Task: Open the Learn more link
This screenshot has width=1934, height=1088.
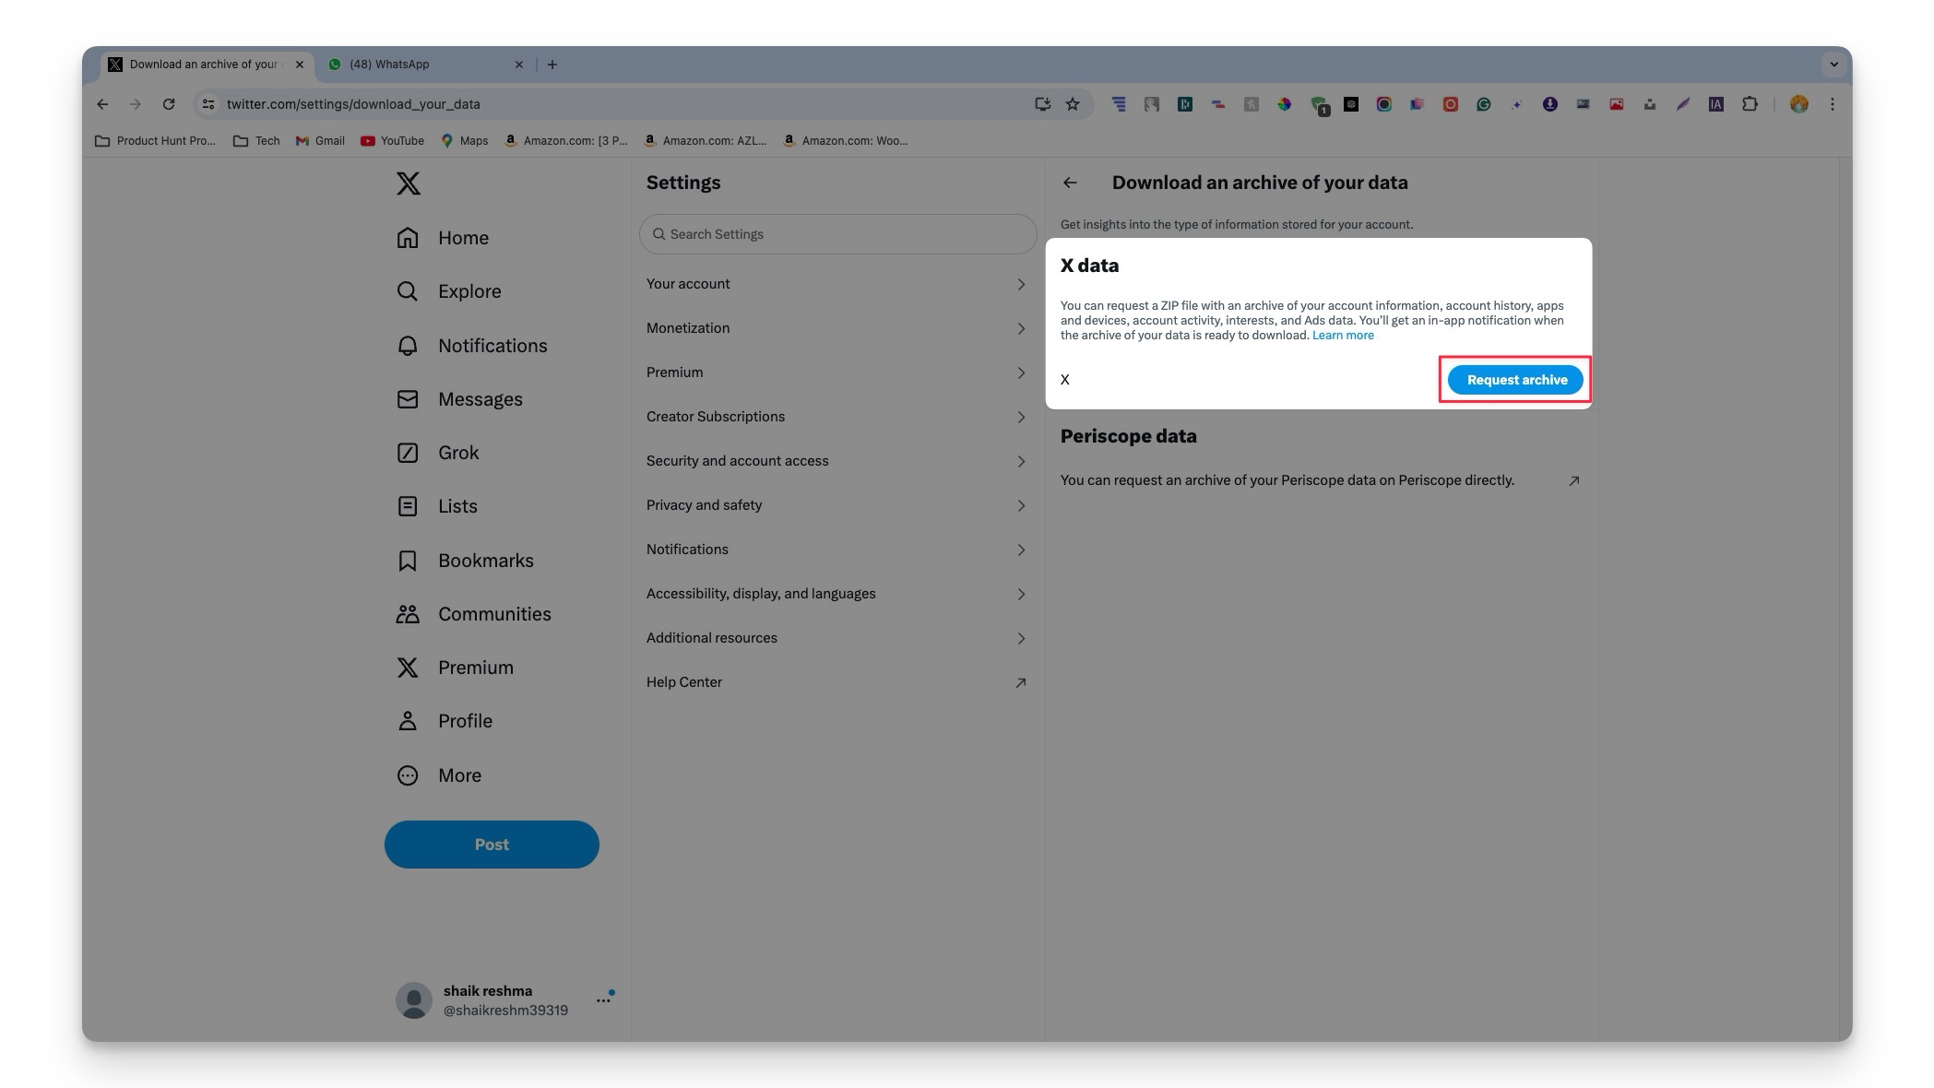Action: (1343, 336)
